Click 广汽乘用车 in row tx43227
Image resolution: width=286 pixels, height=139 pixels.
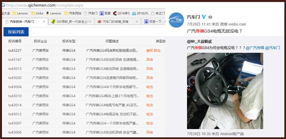coord(41,50)
